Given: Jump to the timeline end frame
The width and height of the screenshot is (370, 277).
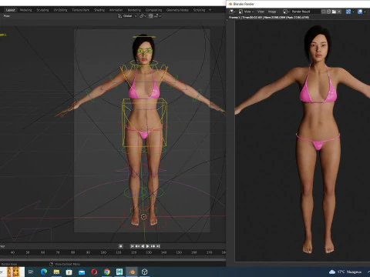Looking at the screenshot, I should [158, 246].
